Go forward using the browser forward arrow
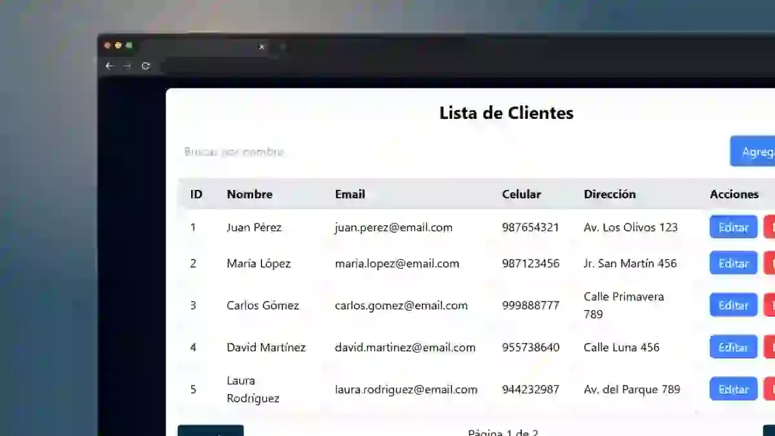Viewport: 775px width, 436px height. (x=127, y=66)
